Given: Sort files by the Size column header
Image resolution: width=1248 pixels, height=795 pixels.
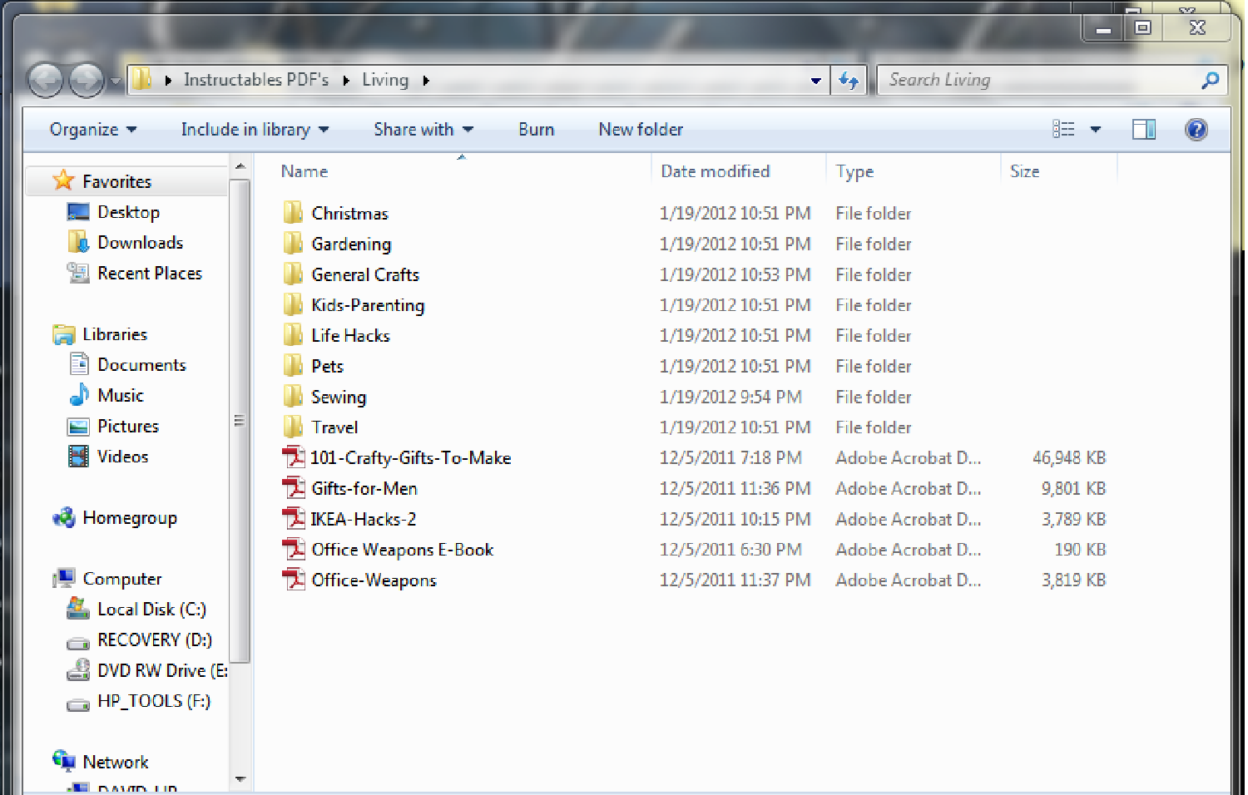Looking at the screenshot, I should point(1025,171).
